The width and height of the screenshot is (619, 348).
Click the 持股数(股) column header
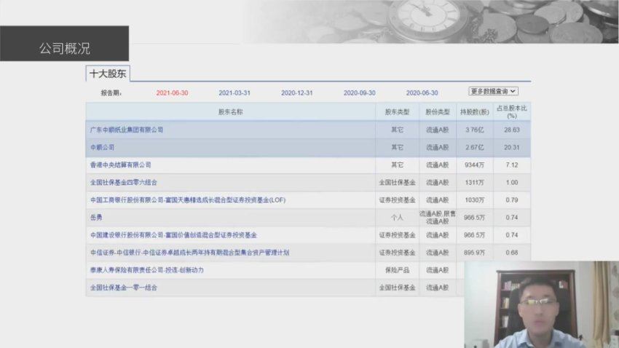point(475,112)
